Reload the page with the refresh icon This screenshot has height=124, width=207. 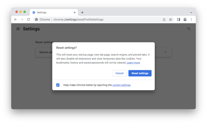coord(28,19)
